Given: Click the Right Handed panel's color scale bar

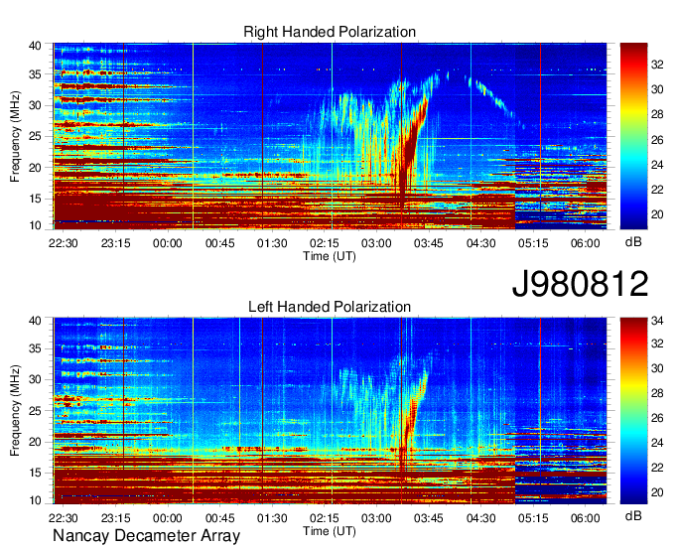Looking at the screenshot, I should coord(633,136).
